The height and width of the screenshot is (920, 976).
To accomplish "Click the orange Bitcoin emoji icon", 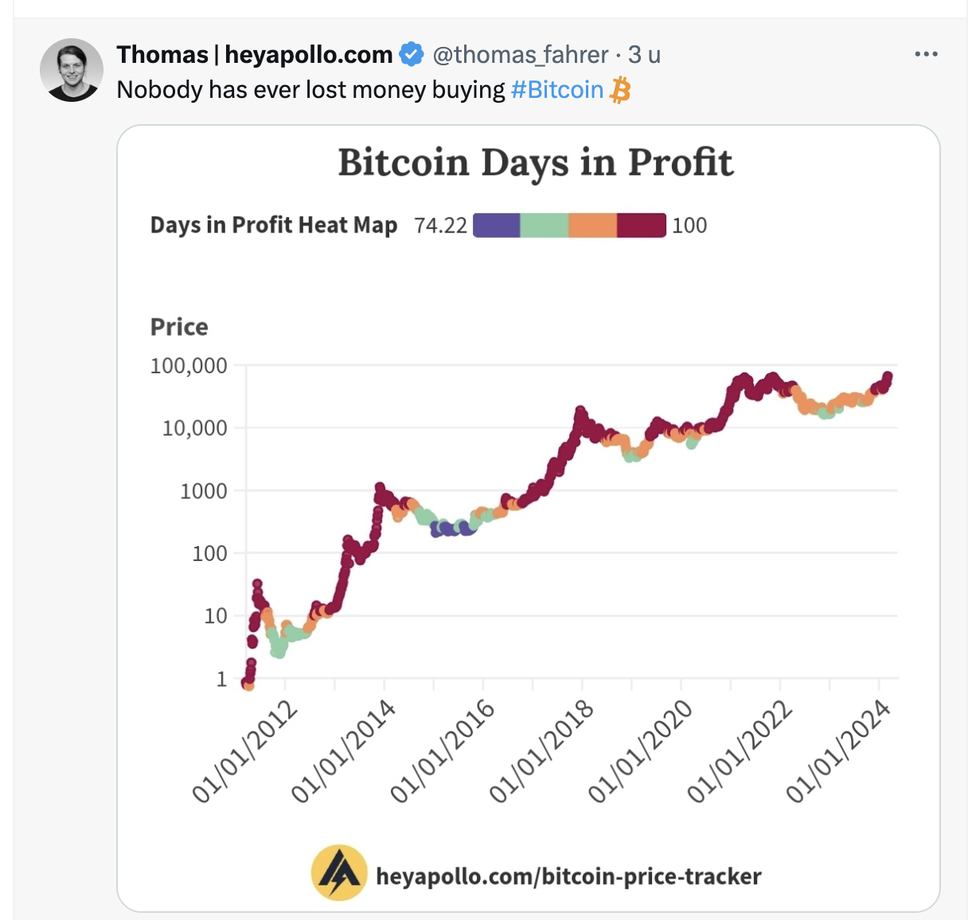I will click(620, 90).
